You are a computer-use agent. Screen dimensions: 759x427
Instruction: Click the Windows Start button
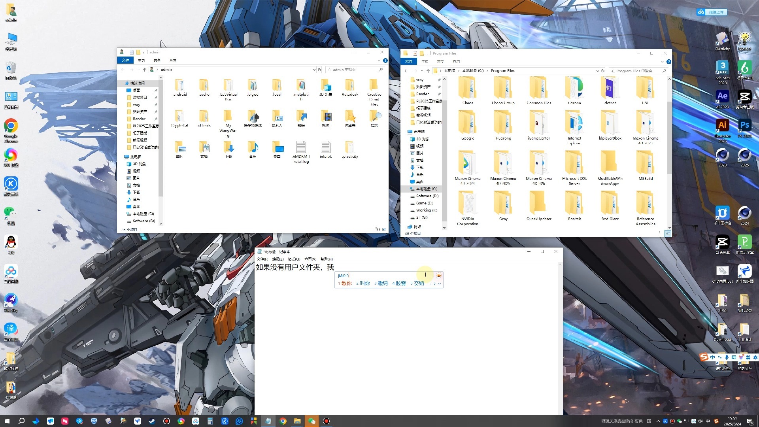(7, 421)
